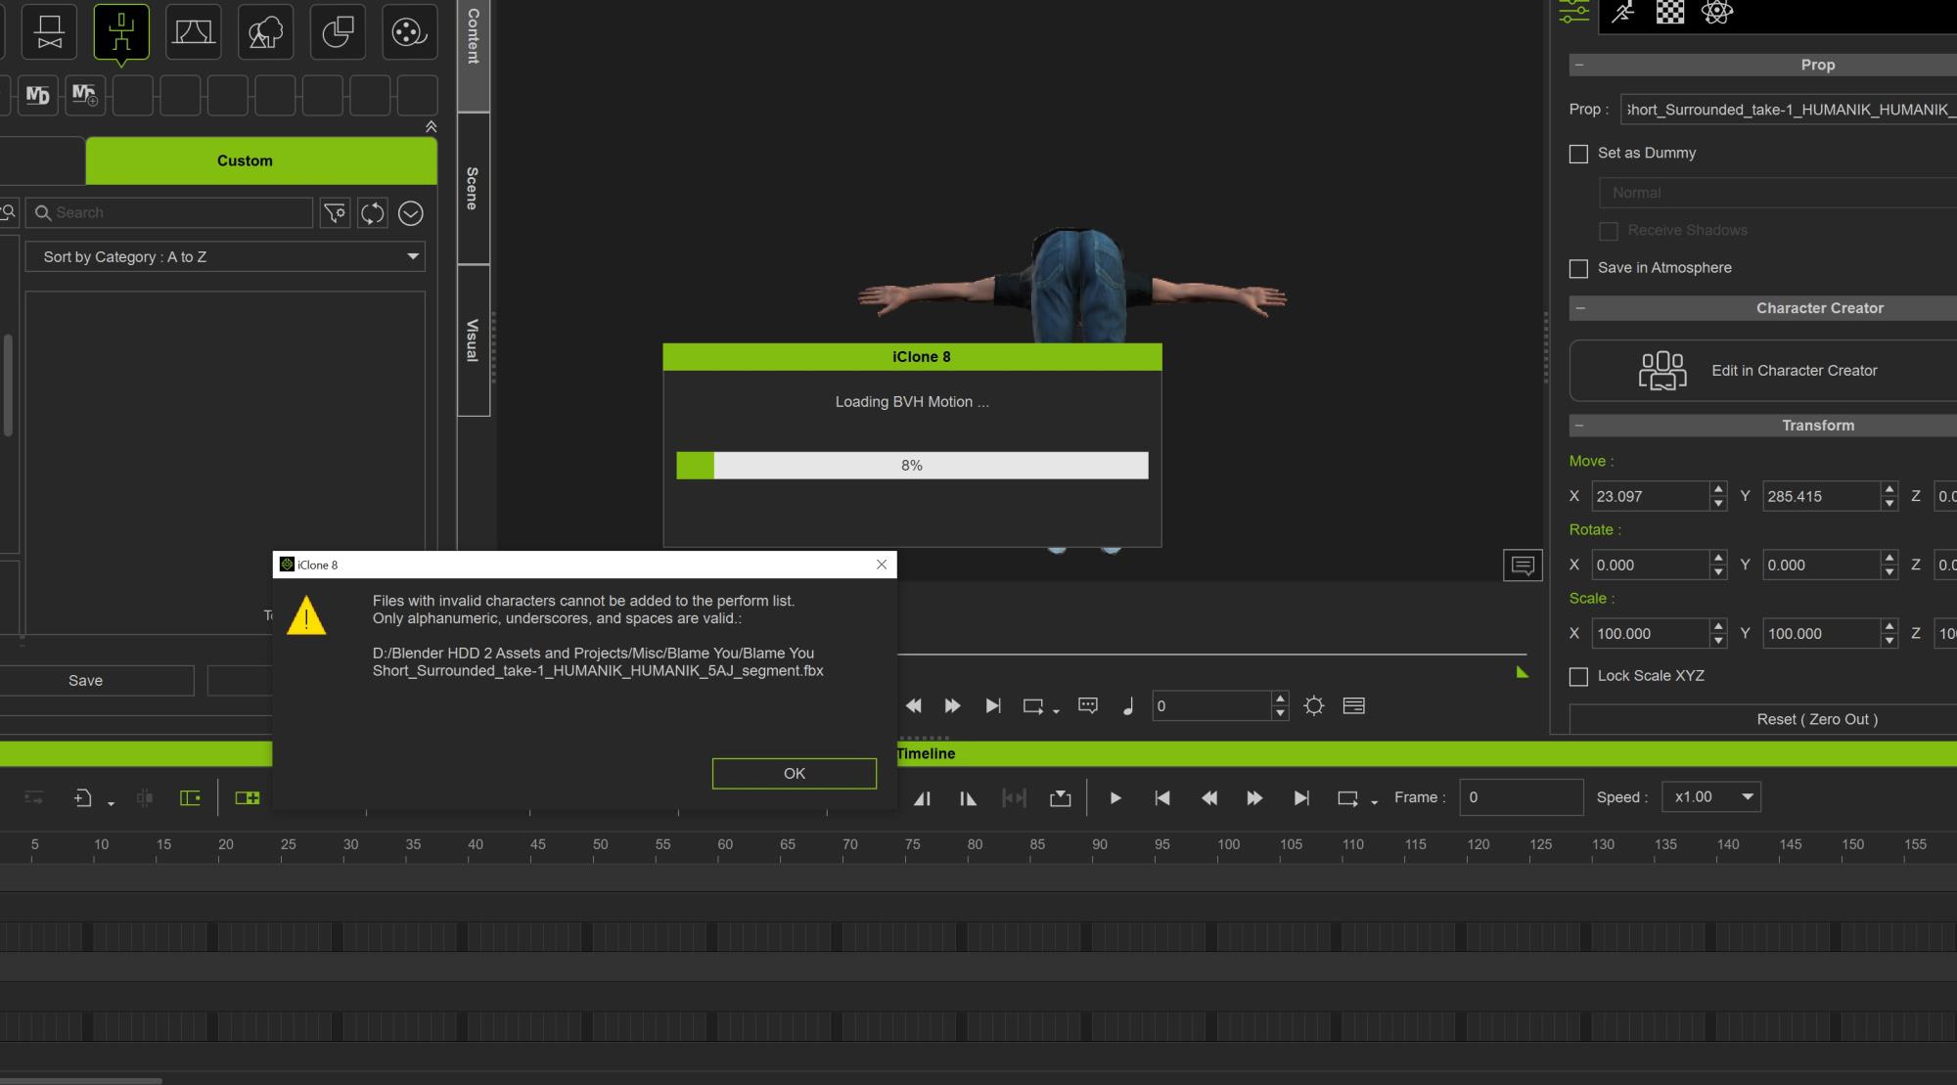This screenshot has height=1085, width=1957.
Task: Switch to the Custom tab
Action: click(261, 160)
